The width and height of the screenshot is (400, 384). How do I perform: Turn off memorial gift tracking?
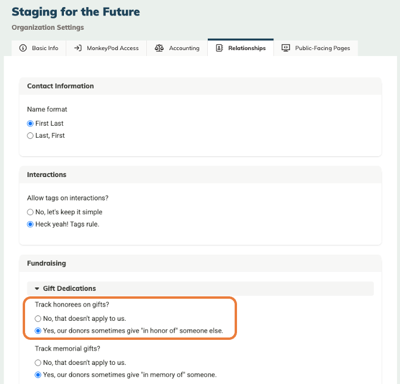tap(38, 363)
